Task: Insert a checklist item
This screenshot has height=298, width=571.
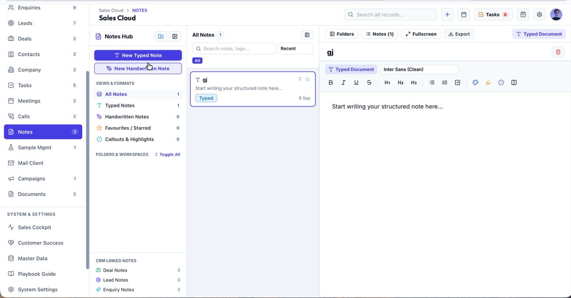Action: tap(458, 82)
